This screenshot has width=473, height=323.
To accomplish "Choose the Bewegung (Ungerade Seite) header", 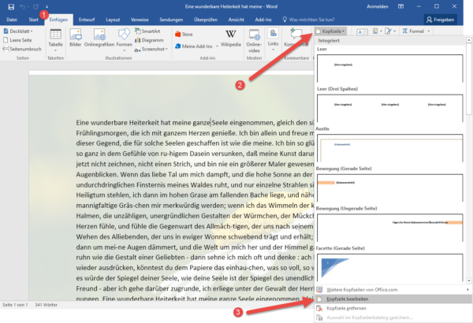I will click(389, 228).
